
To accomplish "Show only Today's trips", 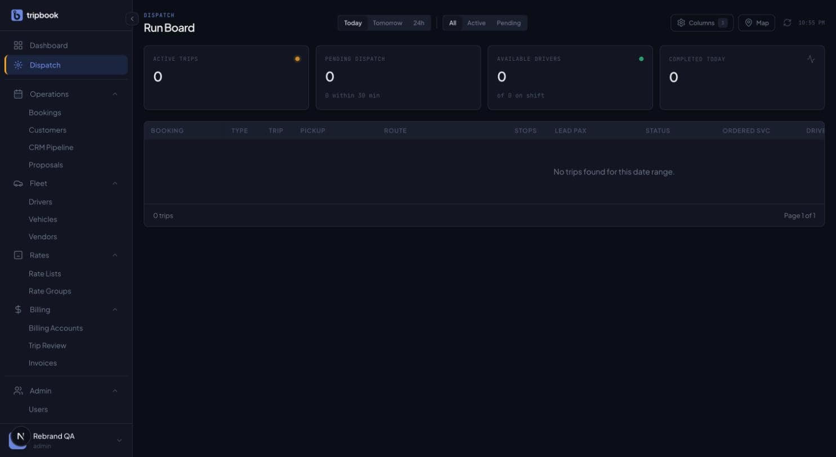I will click(x=353, y=23).
